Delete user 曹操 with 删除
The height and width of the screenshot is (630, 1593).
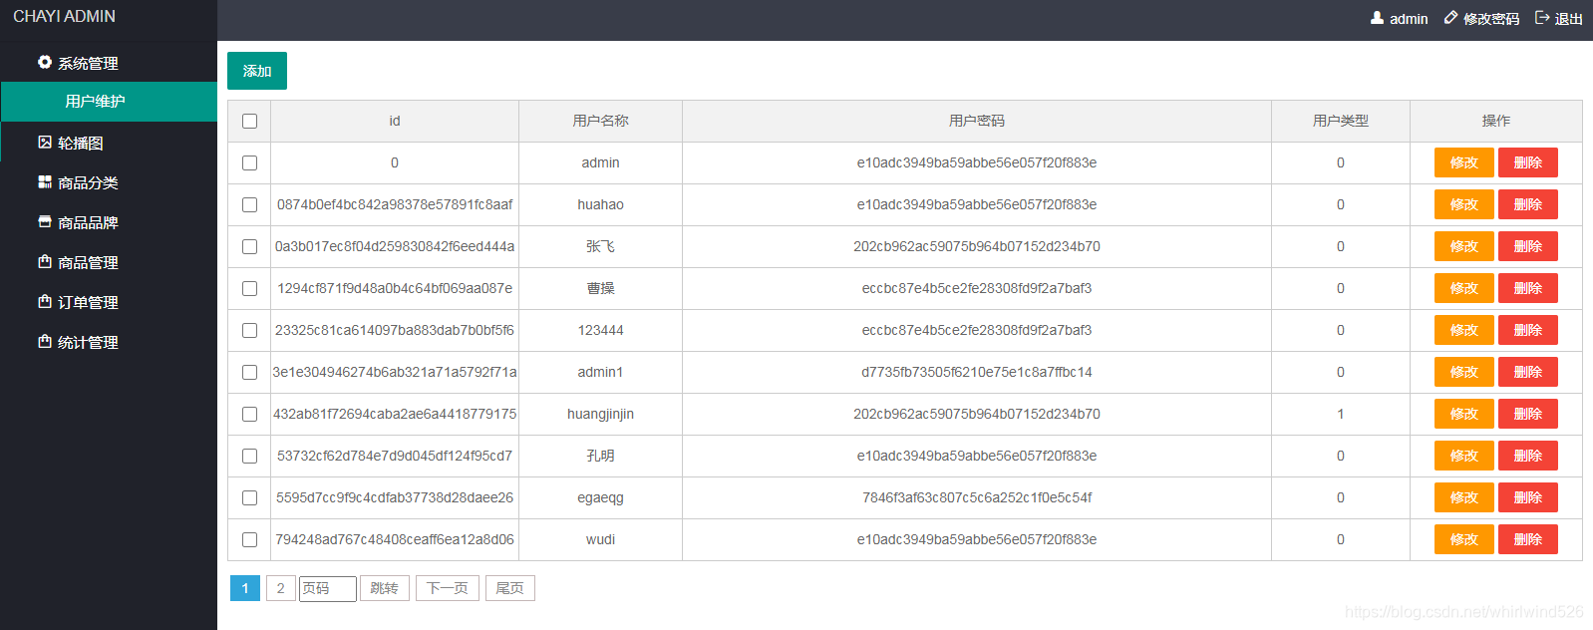tap(1528, 288)
